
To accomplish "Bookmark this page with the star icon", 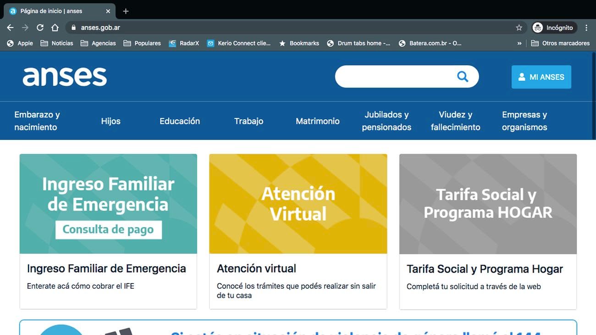I will coord(519,28).
